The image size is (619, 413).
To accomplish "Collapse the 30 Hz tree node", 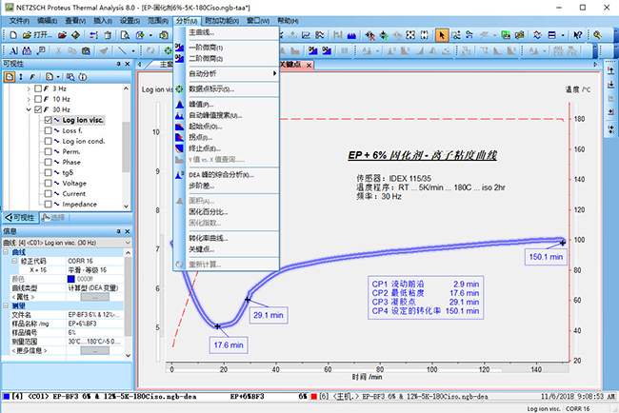I will point(27,109).
